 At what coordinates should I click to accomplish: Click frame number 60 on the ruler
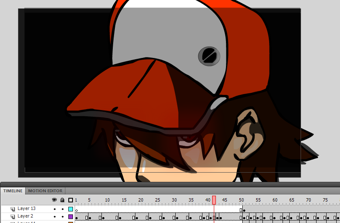point(275,200)
